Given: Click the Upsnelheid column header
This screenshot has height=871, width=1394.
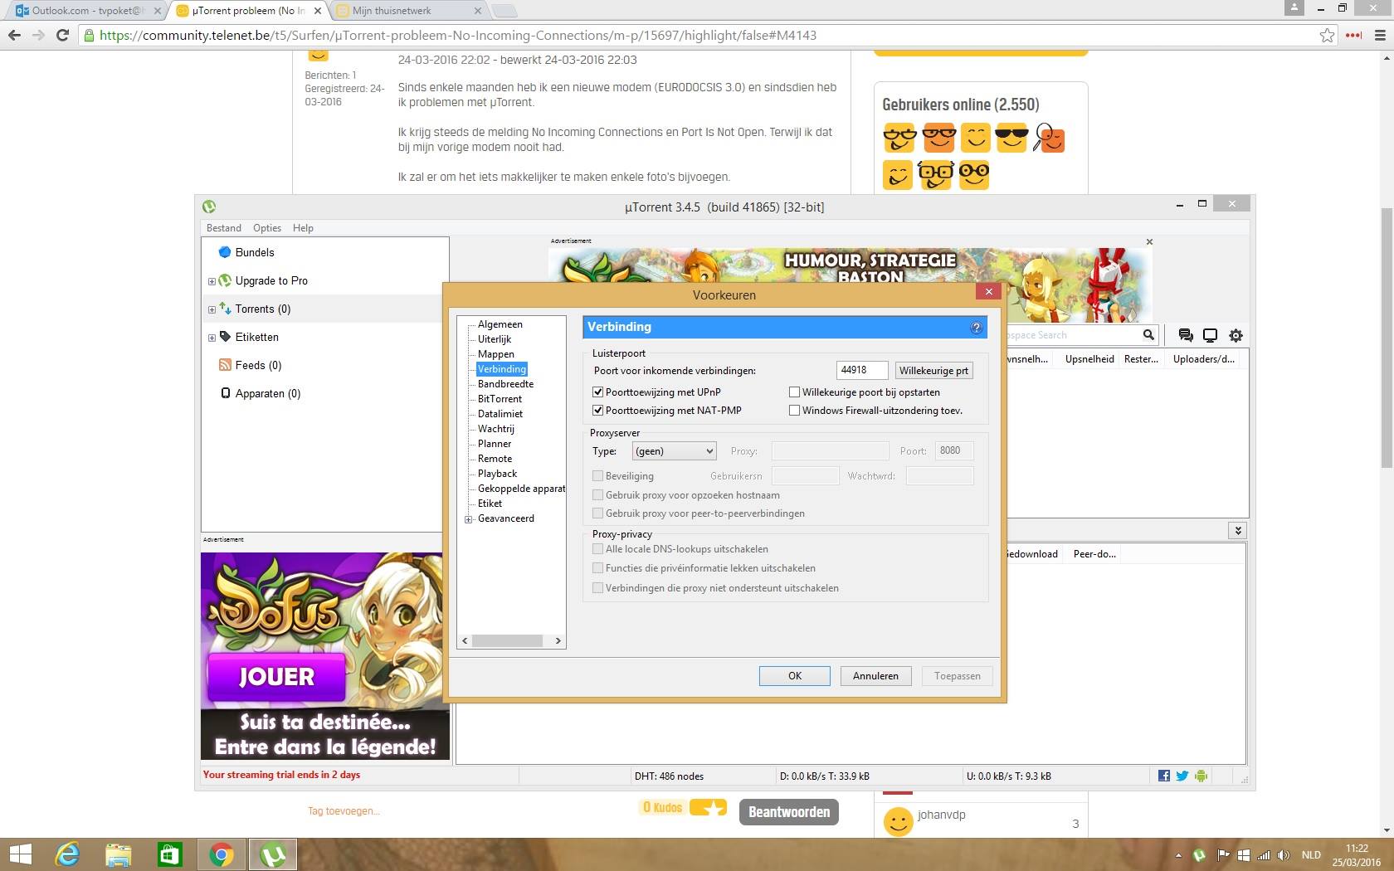Looking at the screenshot, I should tap(1089, 359).
